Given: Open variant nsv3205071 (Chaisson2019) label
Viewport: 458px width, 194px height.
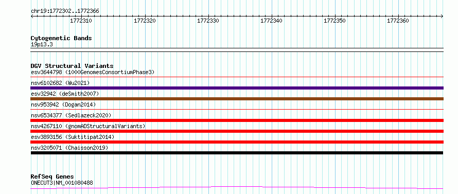Looking at the screenshot, I should coord(69,148).
